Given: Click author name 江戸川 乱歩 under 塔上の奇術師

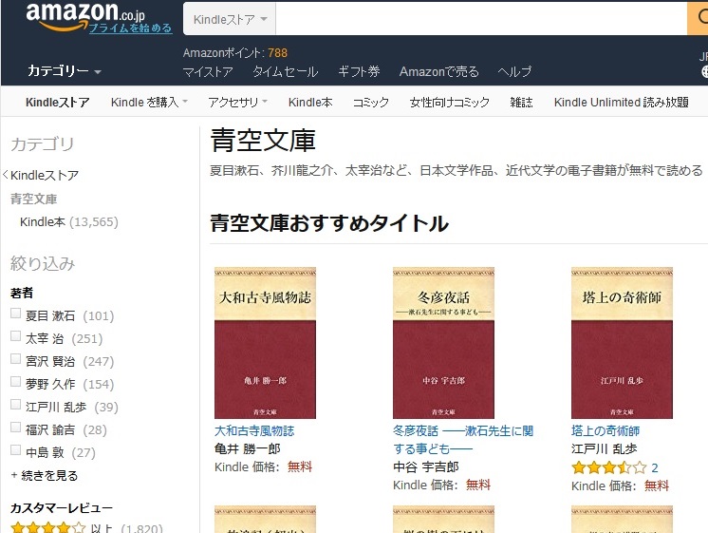Looking at the screenshot, I should point(605,448).
